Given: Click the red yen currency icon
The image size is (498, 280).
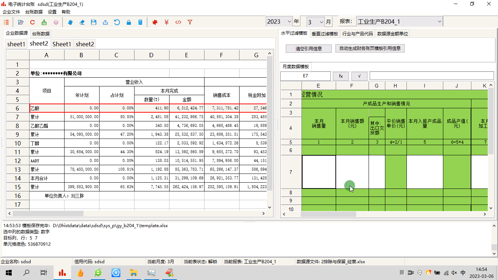Looking at the screenshot, I should pos(167,22).
